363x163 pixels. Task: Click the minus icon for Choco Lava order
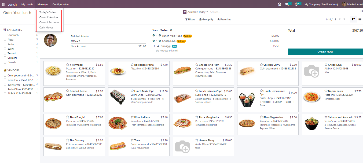pos(154,41)
